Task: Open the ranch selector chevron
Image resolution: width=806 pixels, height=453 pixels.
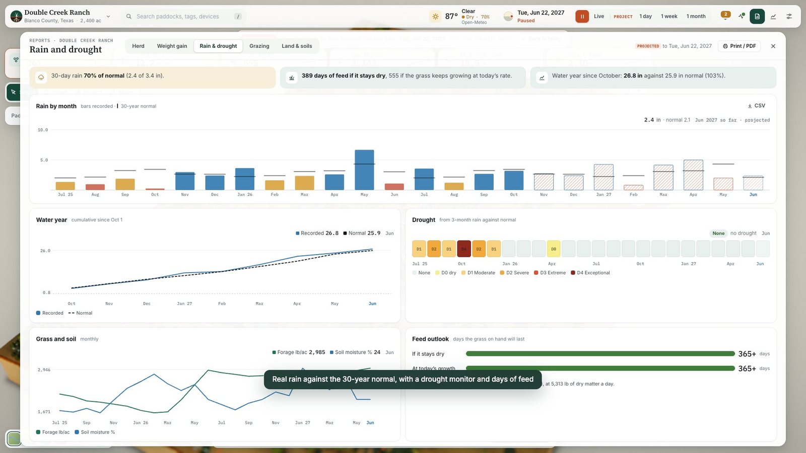Action: (x=108, y=16)
